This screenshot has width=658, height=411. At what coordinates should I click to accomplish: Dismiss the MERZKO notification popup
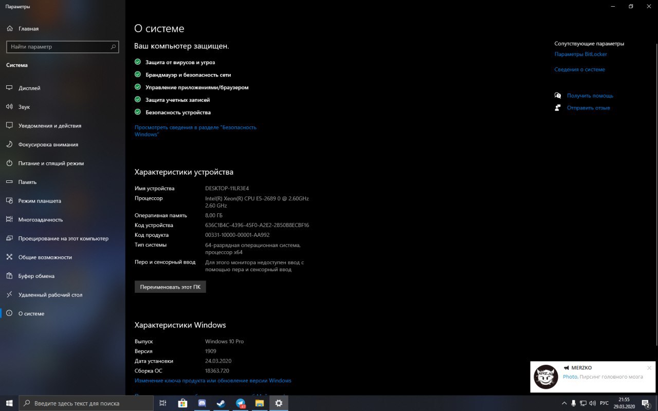coord(649,368)
